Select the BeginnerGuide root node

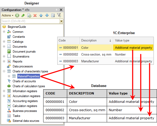17,27
